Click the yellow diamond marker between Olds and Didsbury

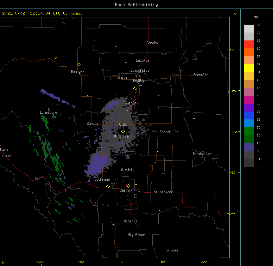(123, 132)
